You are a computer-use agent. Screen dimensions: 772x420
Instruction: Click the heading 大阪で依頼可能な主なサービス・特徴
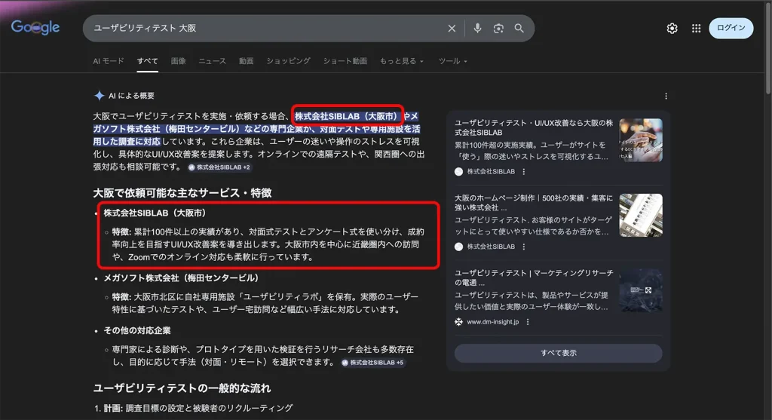pyautogui.click(x=182, y=192)
